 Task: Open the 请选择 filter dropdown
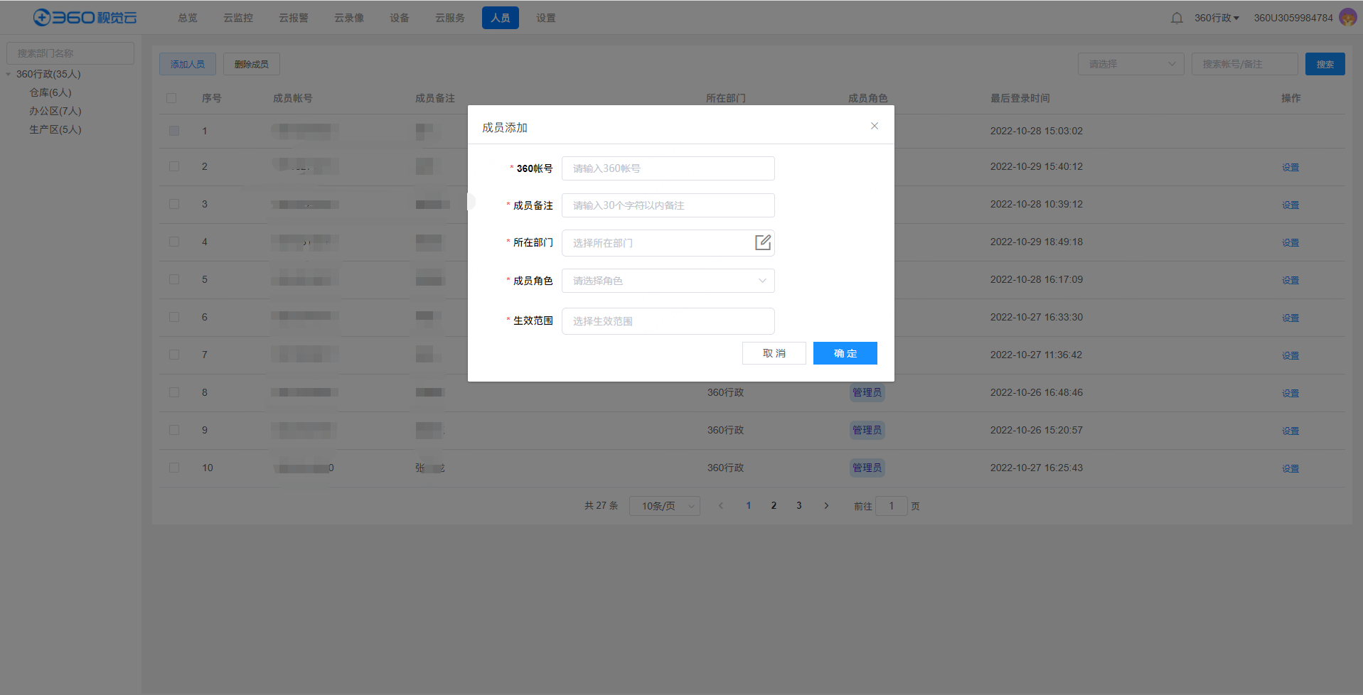click(x=1131, y=63)
